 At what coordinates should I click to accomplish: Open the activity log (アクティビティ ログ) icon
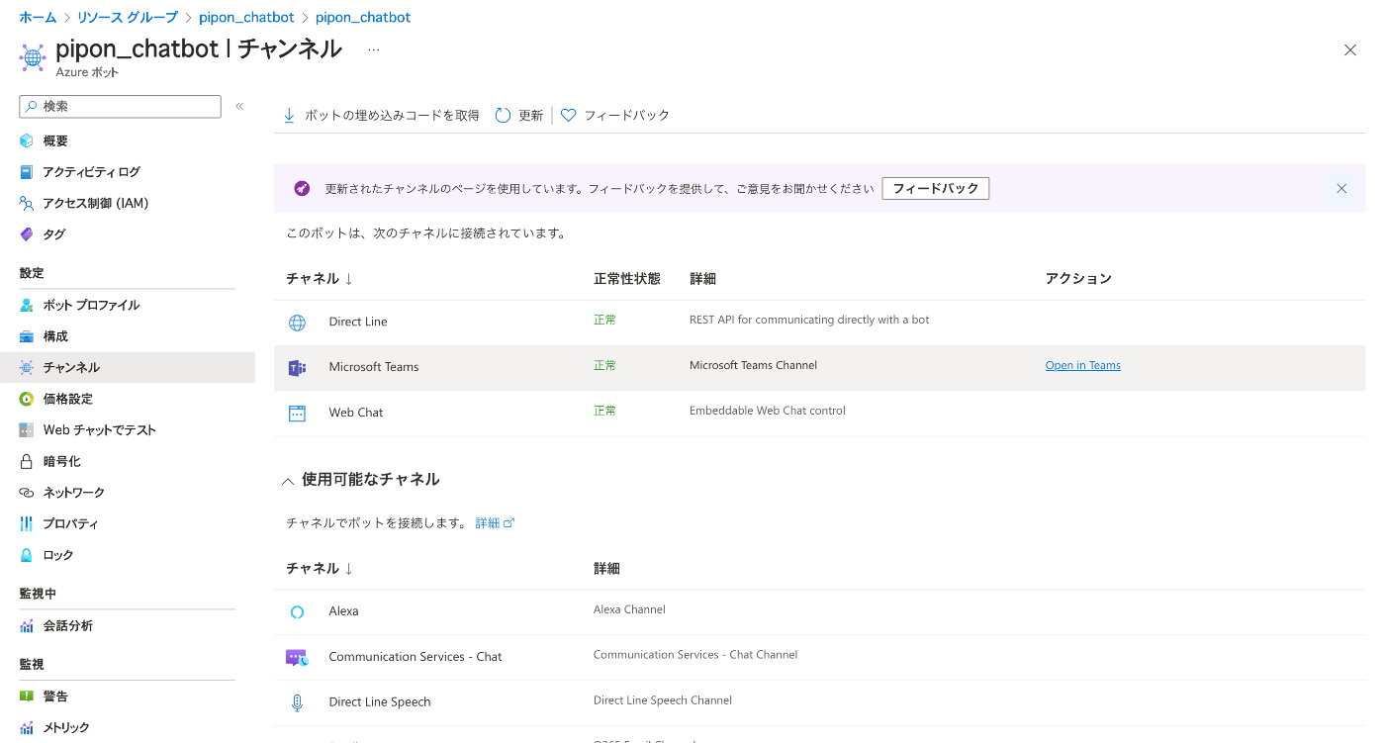coord(27,172)
